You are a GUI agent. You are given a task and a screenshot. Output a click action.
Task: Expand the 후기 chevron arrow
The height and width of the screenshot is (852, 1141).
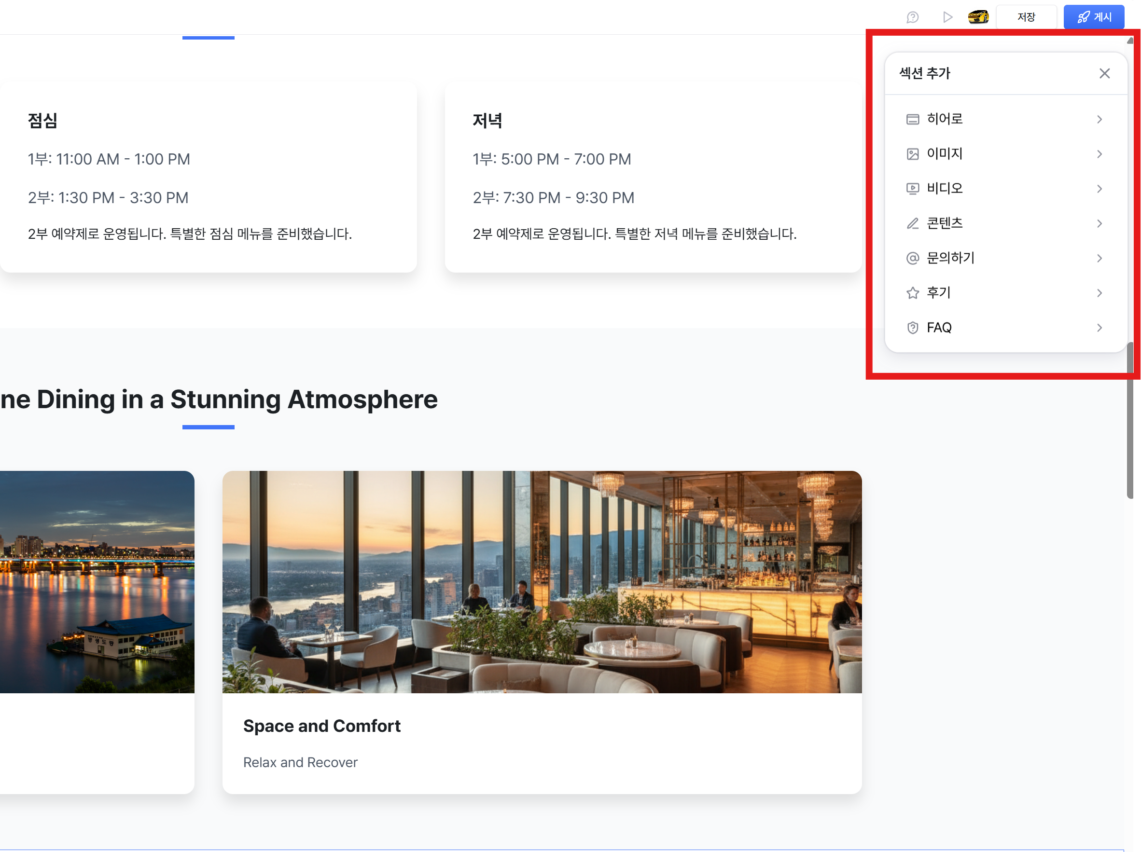tap(1099, 293)
